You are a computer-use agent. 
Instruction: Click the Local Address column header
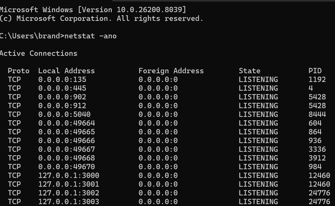click(66, 71)
